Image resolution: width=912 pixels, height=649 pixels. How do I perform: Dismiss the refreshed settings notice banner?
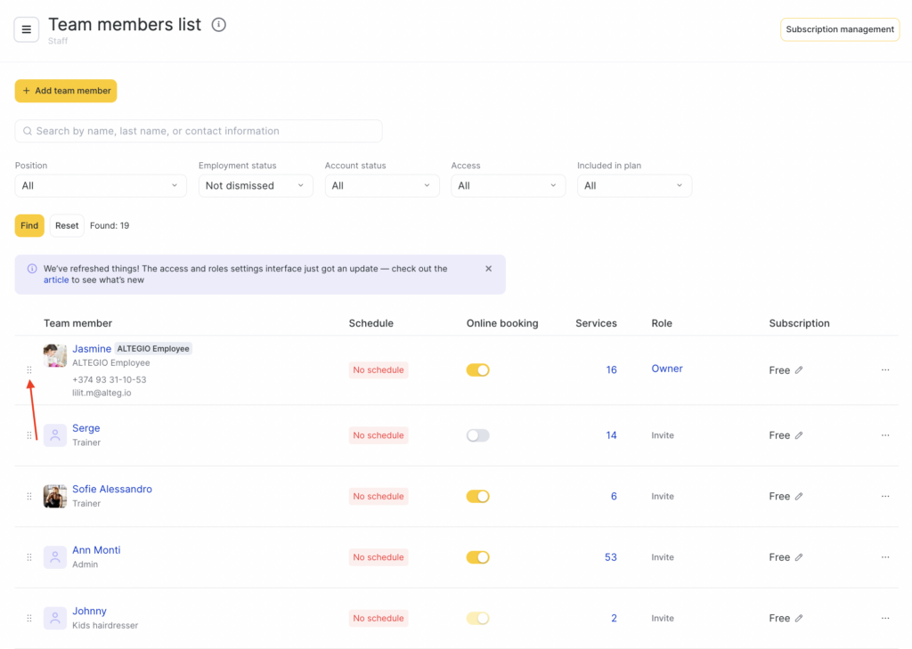(x=488, y=269)
